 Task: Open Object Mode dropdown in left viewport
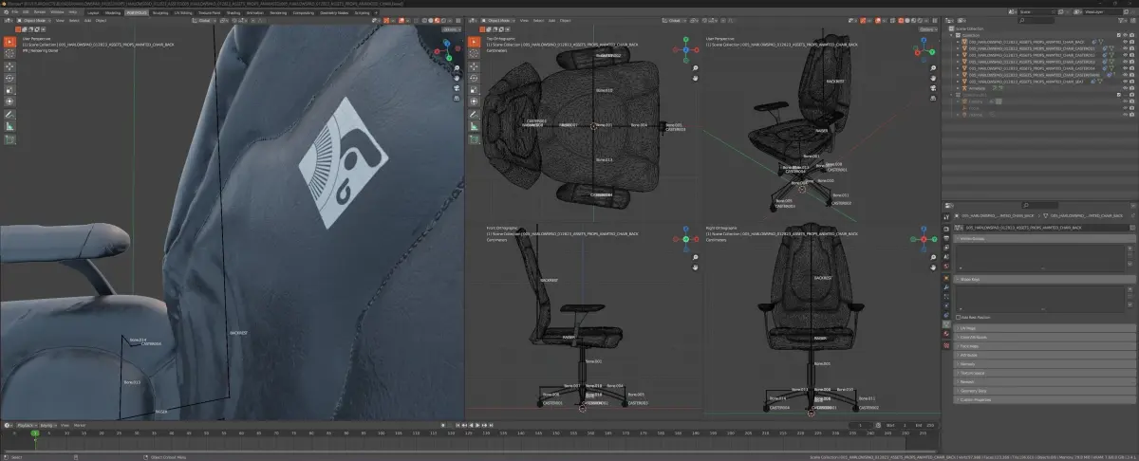click(x=32, y=19)
